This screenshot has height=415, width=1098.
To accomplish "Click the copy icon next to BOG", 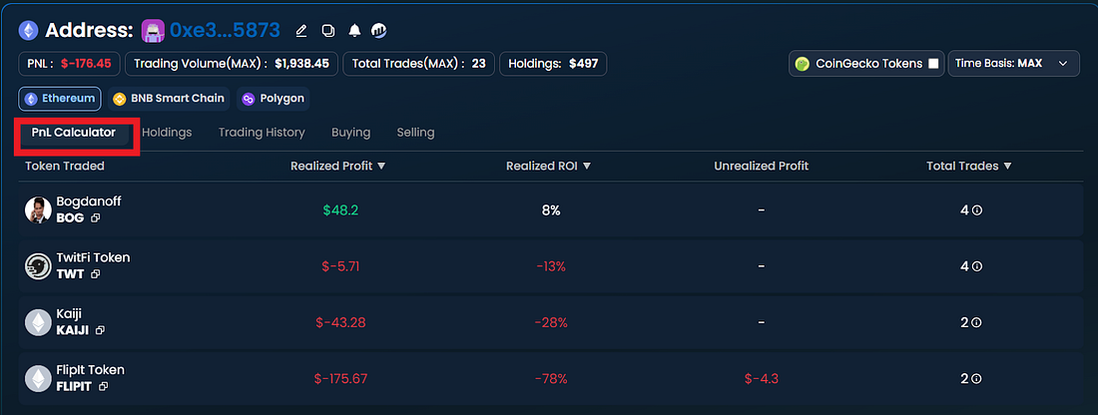I will 95,217.
